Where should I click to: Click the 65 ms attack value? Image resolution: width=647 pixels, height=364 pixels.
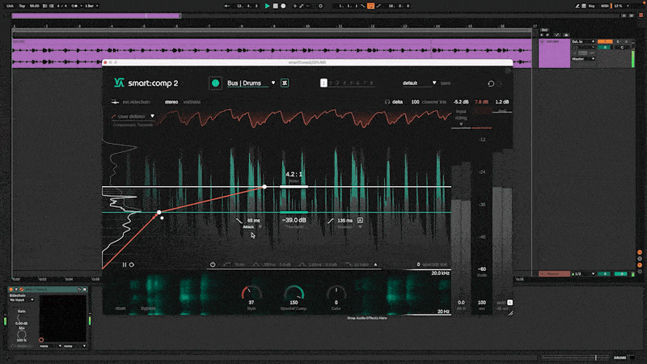[253, 220]
